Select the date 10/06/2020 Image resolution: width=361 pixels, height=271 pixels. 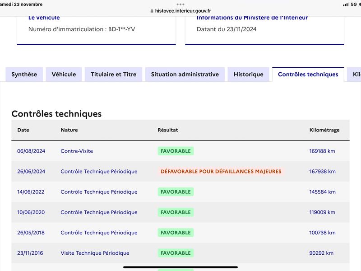31,212
